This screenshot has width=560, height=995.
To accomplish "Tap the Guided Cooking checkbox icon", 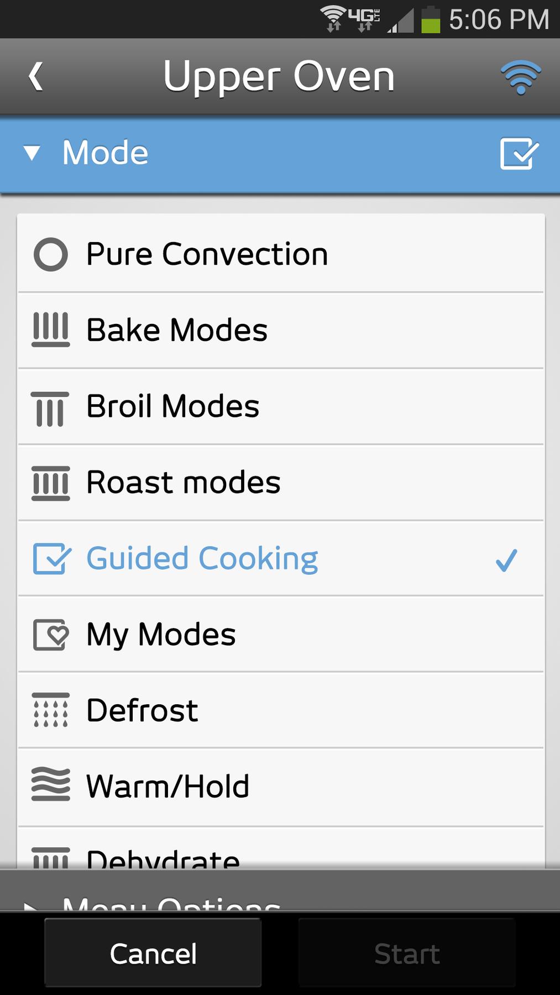I will [51, 559].
